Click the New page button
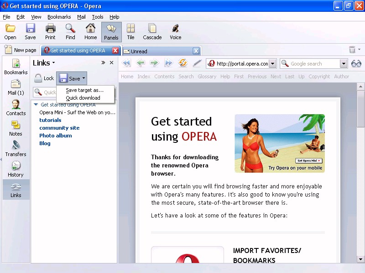The width and height of the screenshot is (365, 273). coord(21,50)
